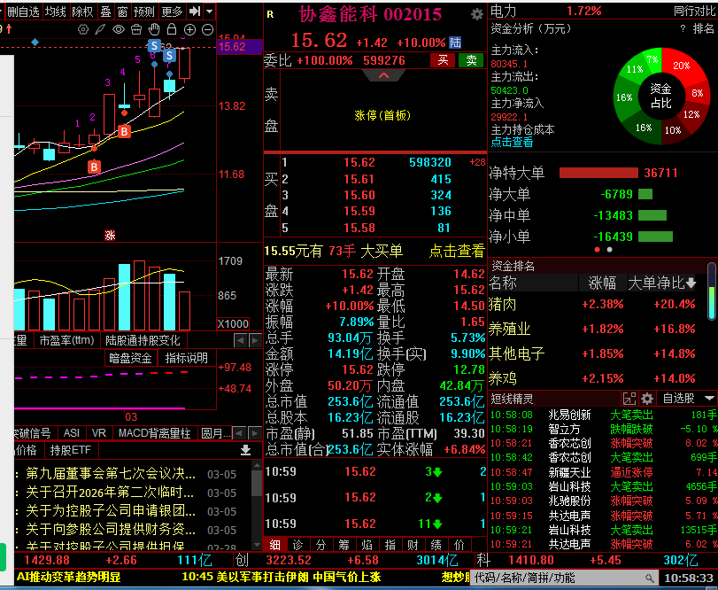Zoom out with the minus circle icon
Screen dimensions: 718x590
[207, 30]
